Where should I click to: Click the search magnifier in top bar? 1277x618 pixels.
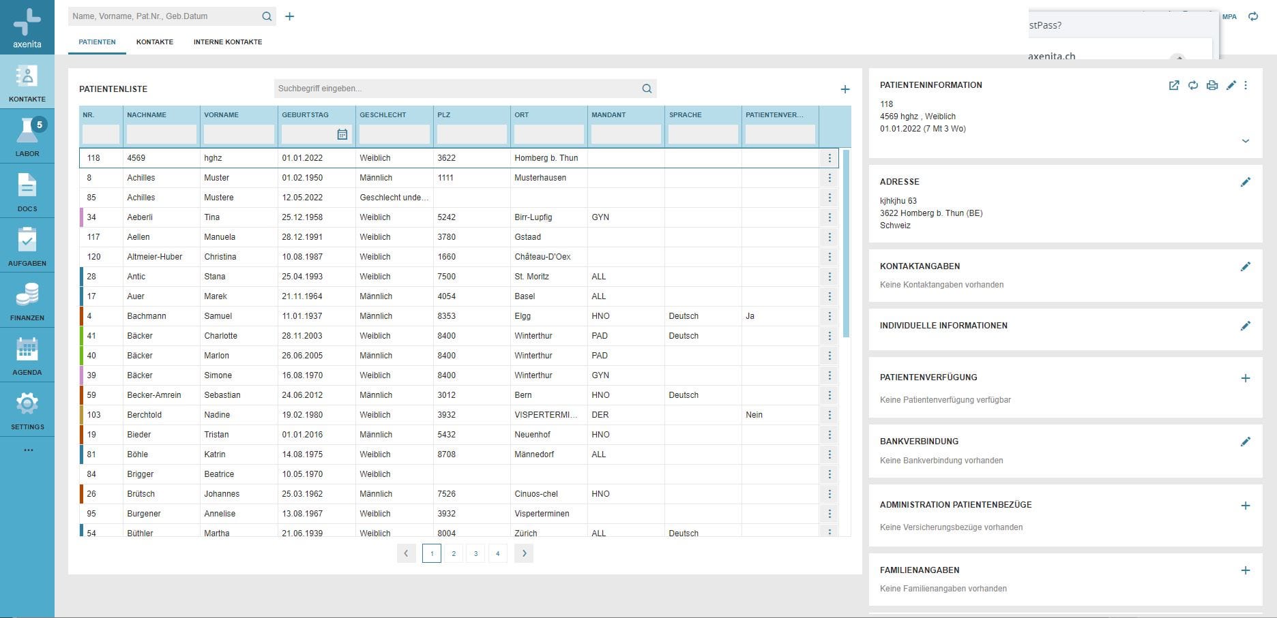pyautogui.click(x=267, y=16)
